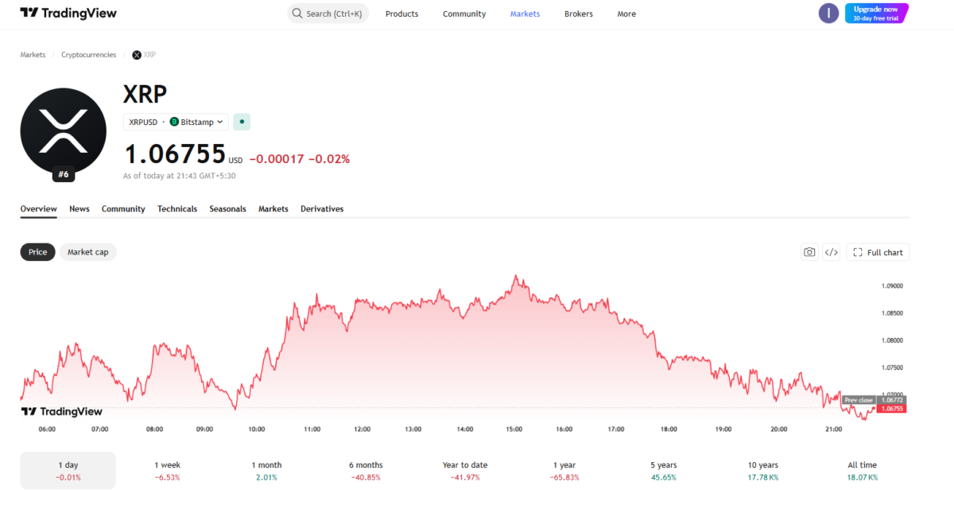Screen dimensions: 954x509
Task: Open the More menu
Action: click(626, 14)
